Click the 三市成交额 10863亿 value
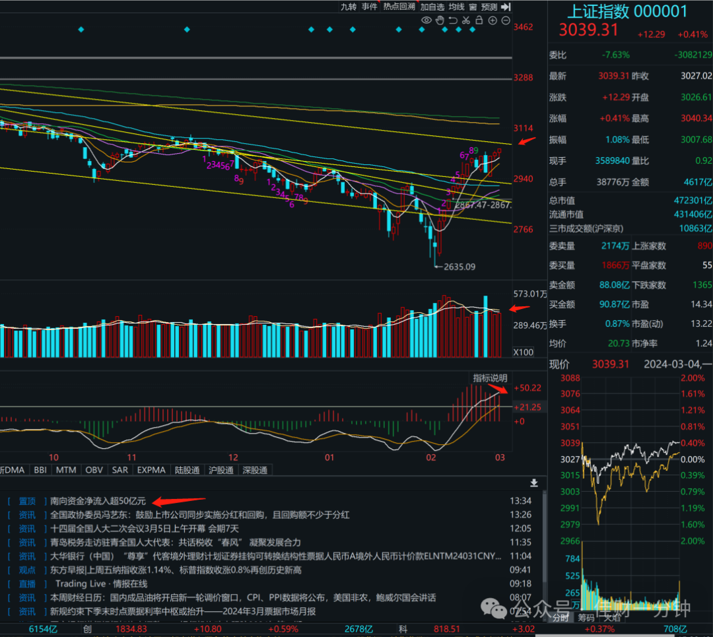This screenshot has height=637, width=713. tap(696, 228)
